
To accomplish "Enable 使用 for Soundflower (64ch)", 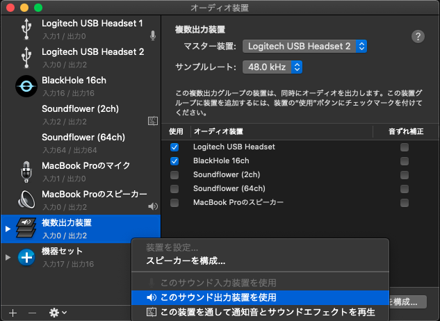I will (x=174, y=189).
